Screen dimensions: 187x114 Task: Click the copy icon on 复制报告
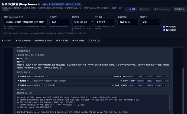coord(141,9)
